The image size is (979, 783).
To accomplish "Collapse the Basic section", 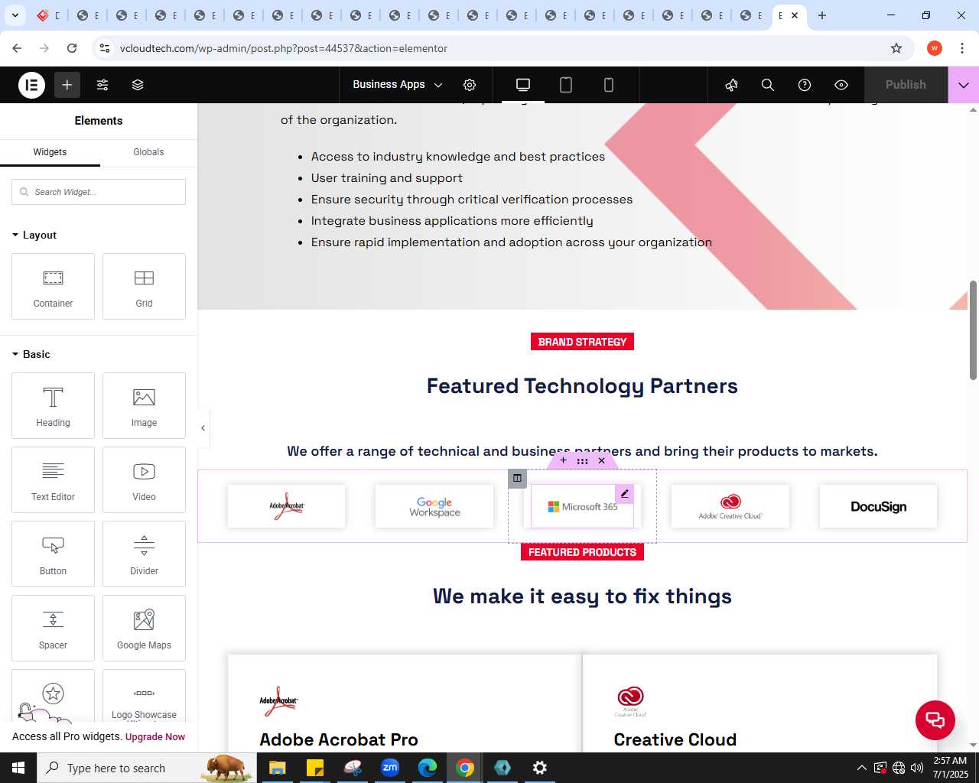I will pos(31,354).
